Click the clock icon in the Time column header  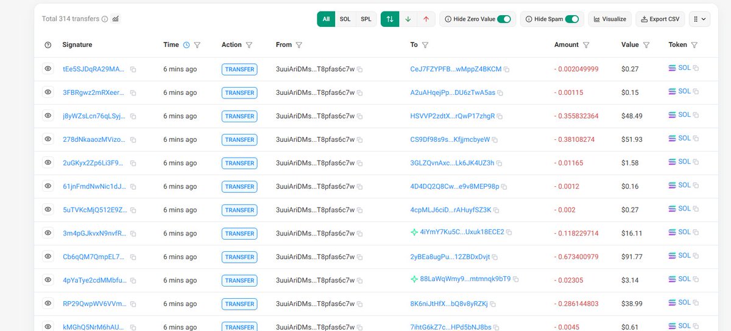coord(186,45)
